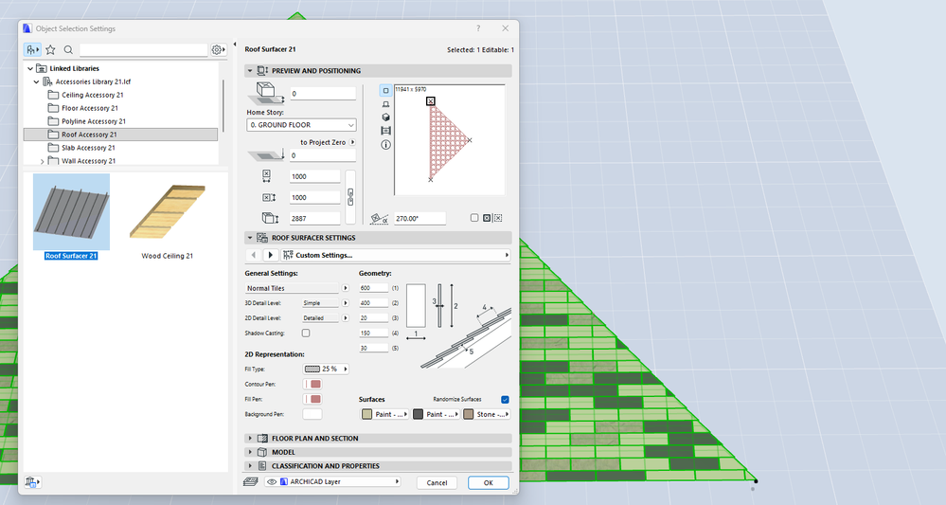The height and width of the screenshot is (505, 946).
Task: Click the dialog help question mark
Action: click(x=478, y=28)
